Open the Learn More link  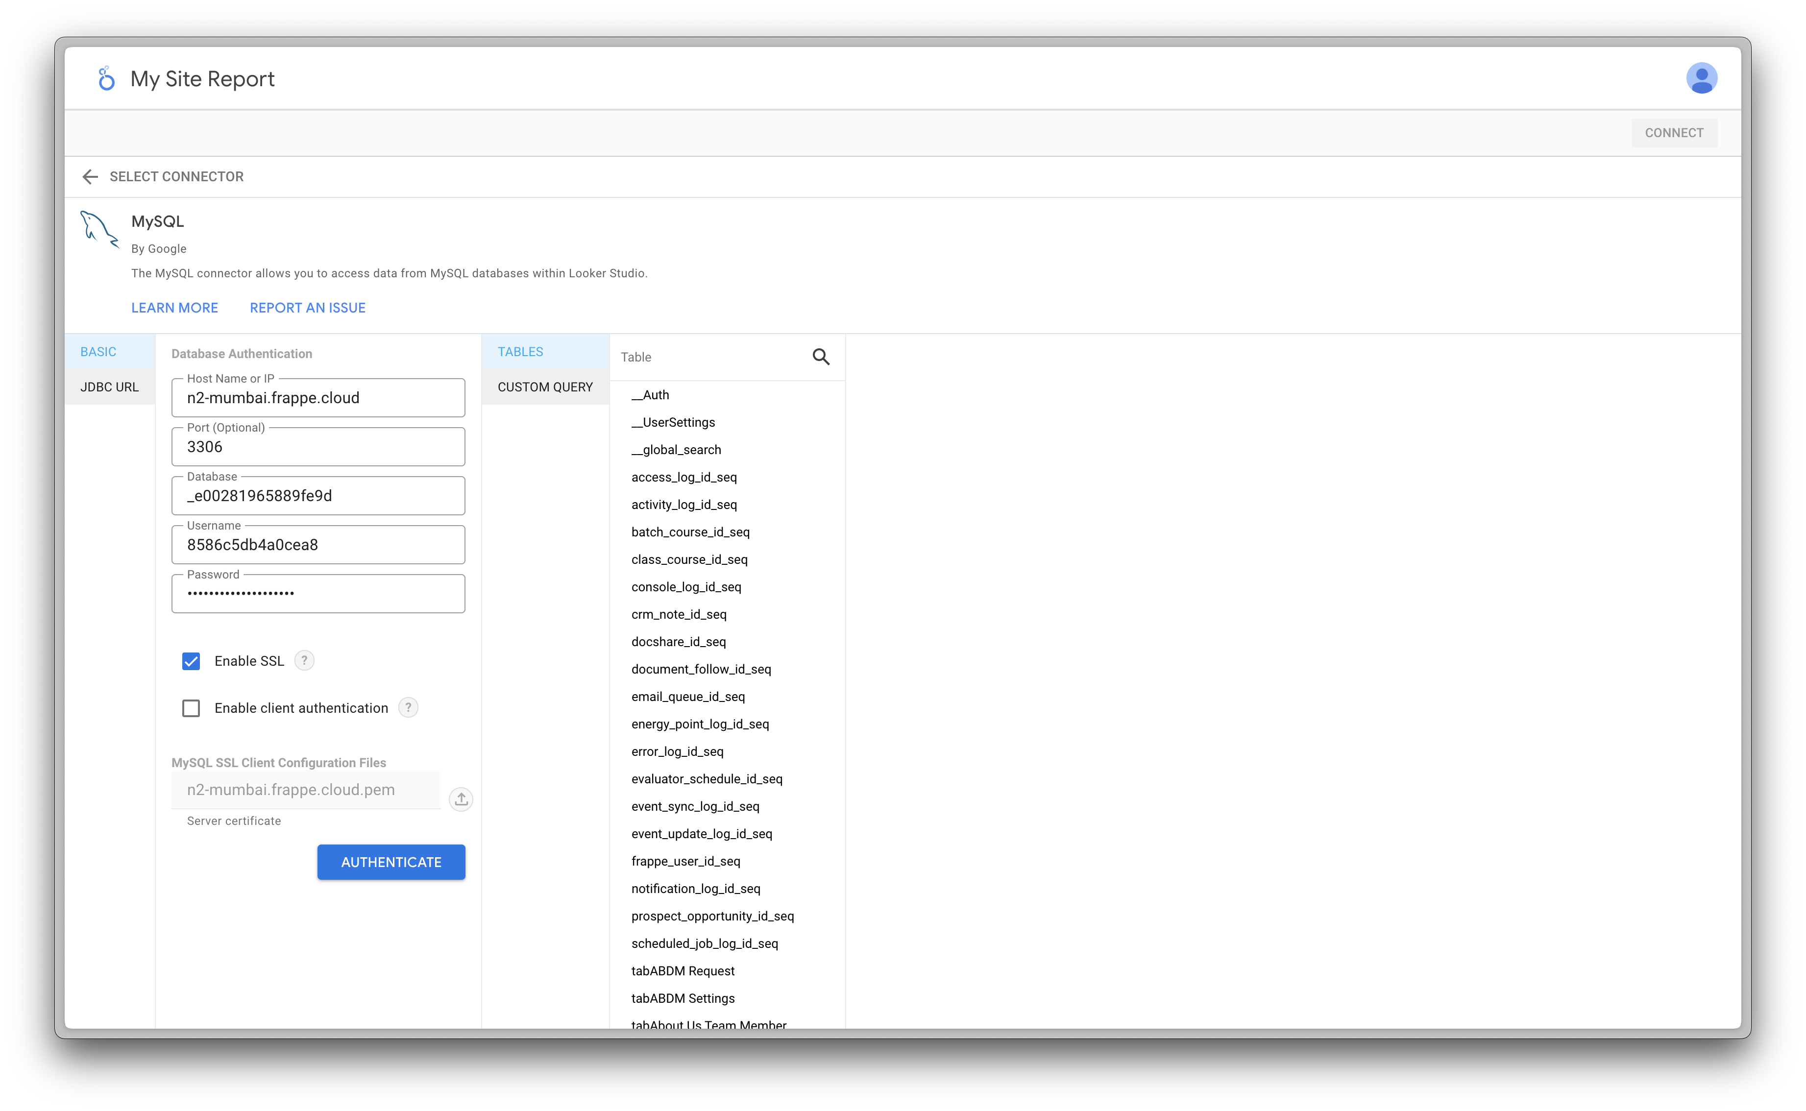click(x=174, y=308)
